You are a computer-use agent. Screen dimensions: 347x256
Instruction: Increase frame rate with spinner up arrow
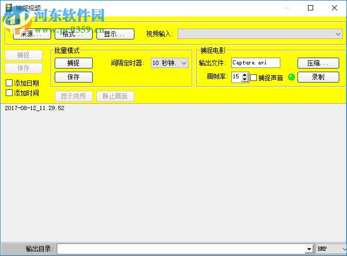click(244, 75)
